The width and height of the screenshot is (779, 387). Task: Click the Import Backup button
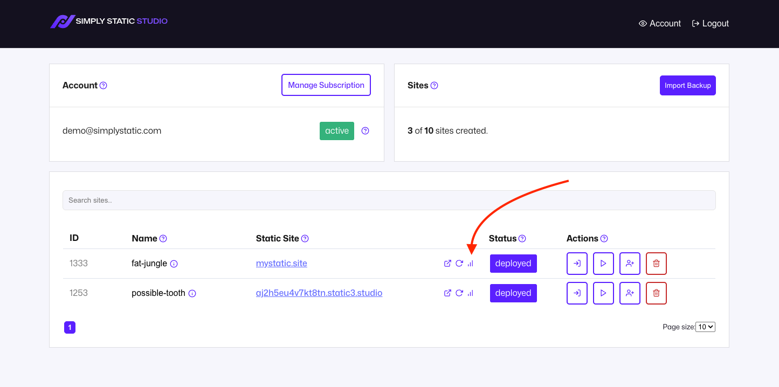[x=688, y=86]
